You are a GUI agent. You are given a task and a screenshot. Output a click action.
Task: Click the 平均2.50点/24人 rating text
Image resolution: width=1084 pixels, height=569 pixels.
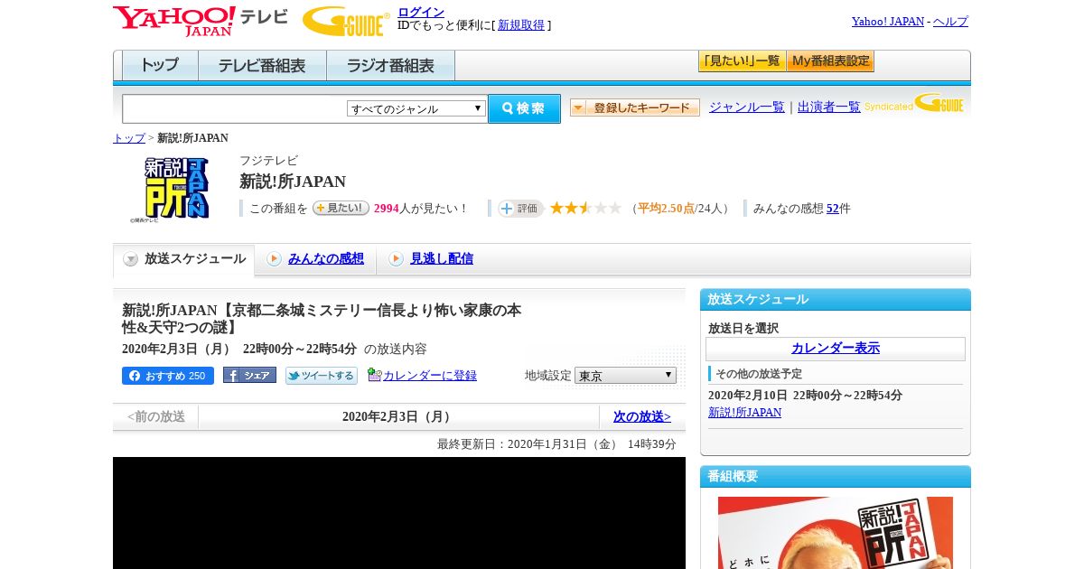pyautogui.click(x=682, y=209)
